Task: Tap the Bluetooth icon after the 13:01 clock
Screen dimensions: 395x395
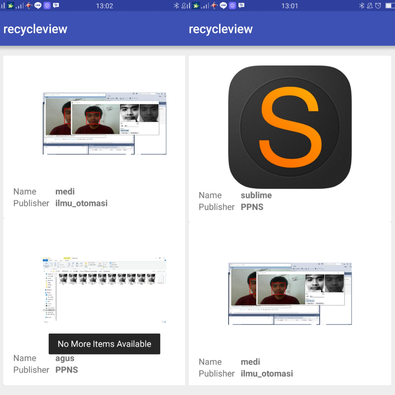Action: (362, 6)
